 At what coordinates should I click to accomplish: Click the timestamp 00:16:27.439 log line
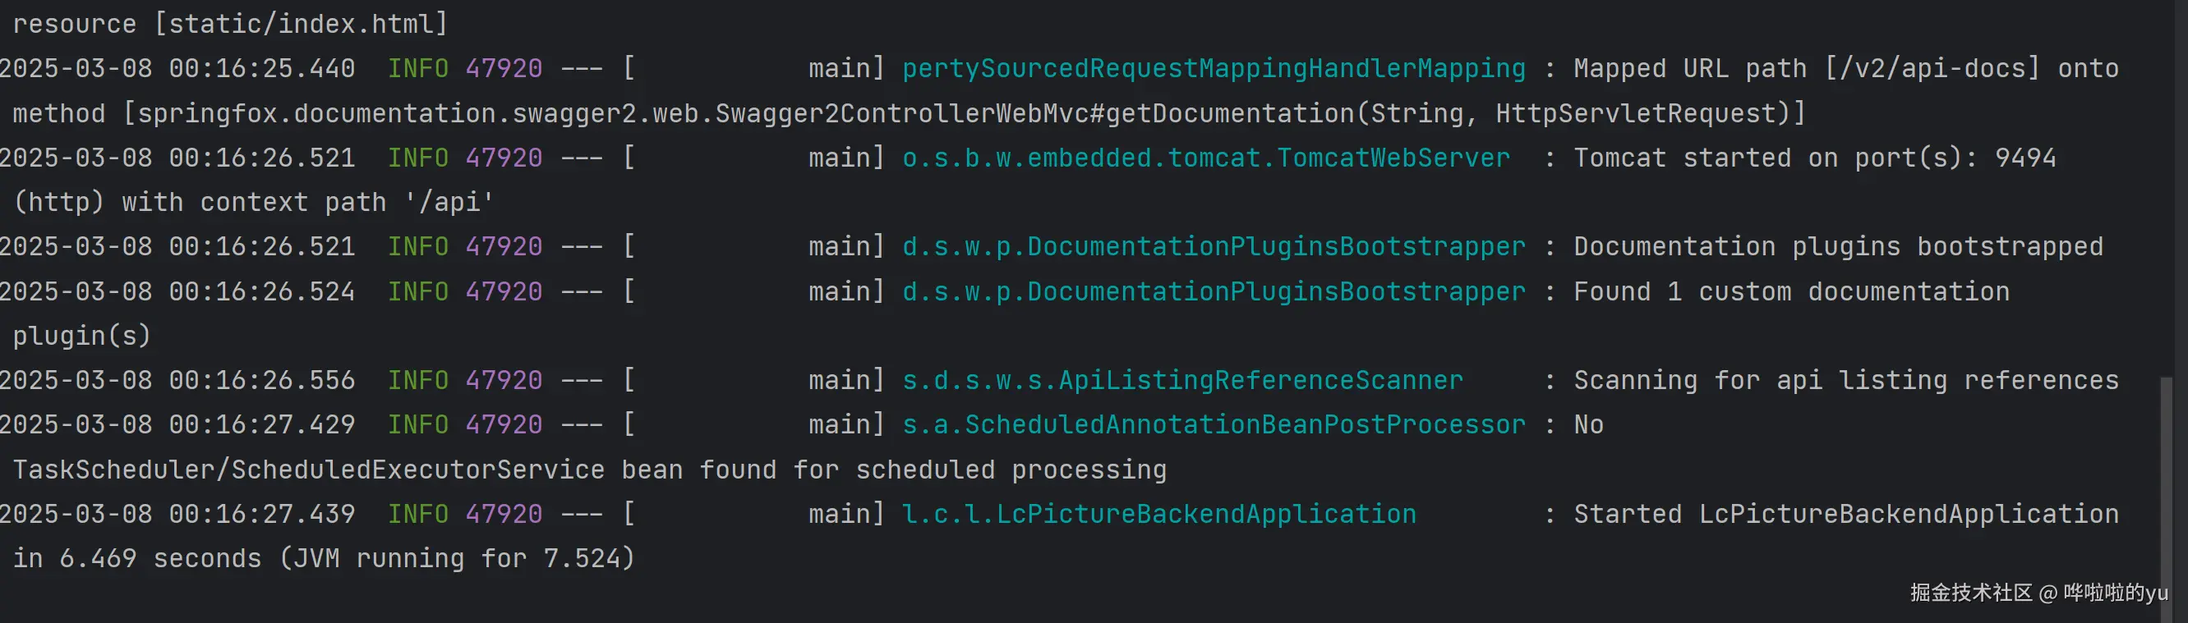point(261,515)
